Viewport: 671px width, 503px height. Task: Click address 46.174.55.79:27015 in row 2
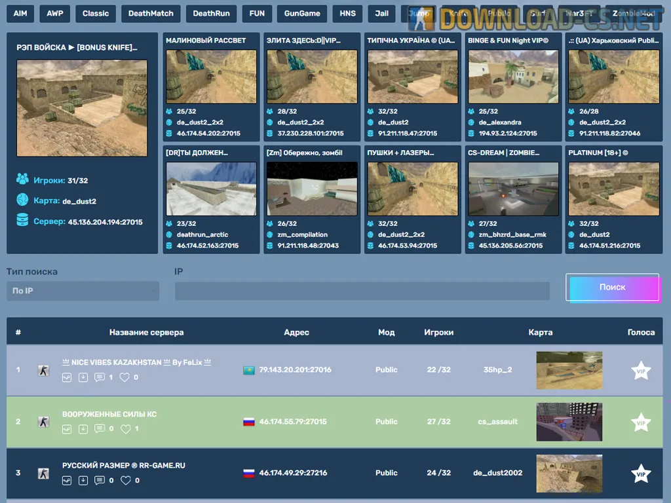tap(293, 422)
